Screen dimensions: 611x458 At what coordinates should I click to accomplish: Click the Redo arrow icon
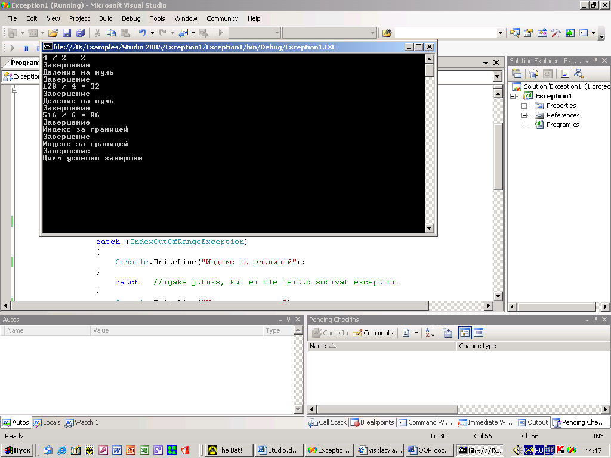point(163,33)
